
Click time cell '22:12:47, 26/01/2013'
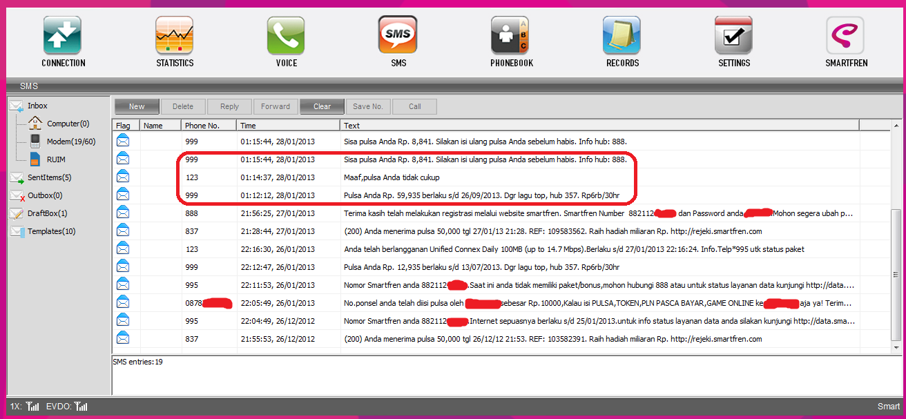coord(278,267)
